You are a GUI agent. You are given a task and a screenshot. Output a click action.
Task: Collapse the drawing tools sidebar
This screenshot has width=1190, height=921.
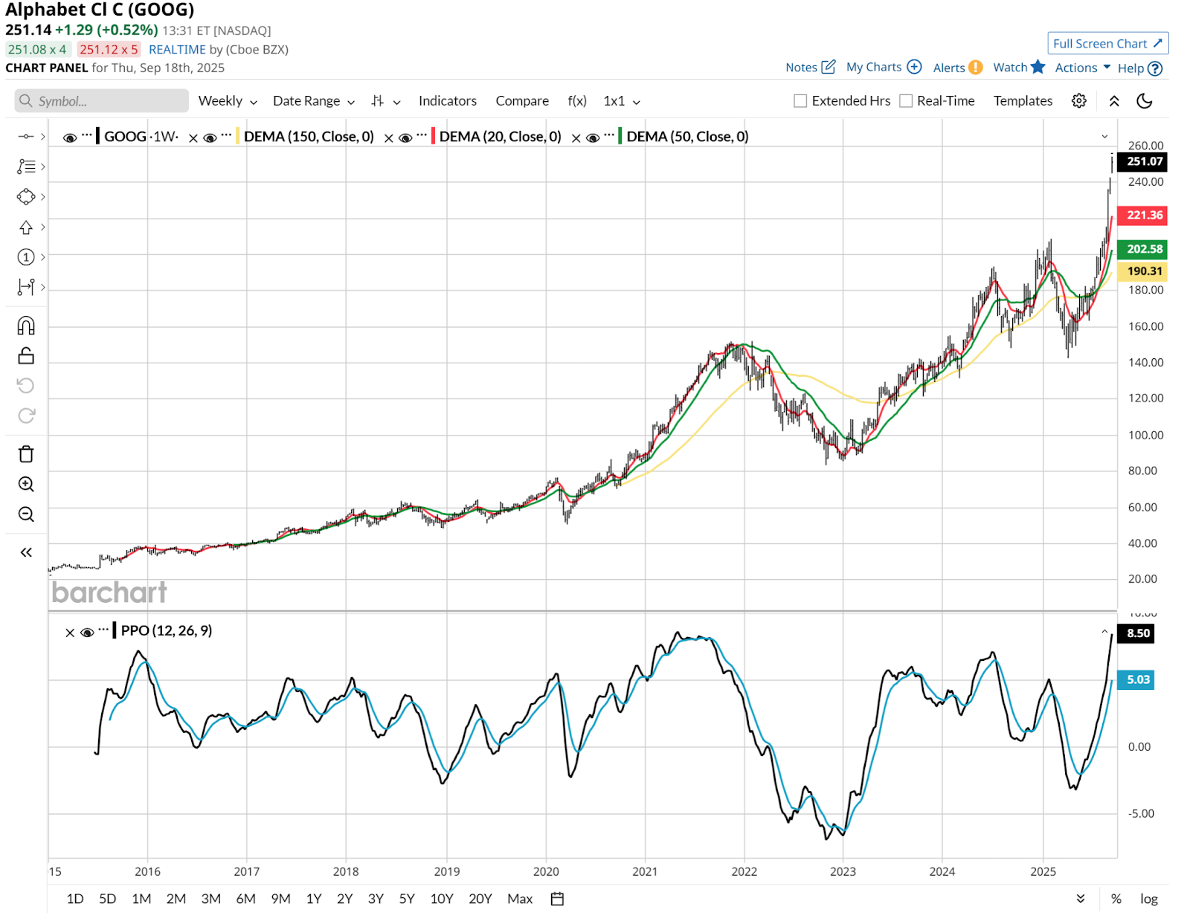tap(26, 552)
